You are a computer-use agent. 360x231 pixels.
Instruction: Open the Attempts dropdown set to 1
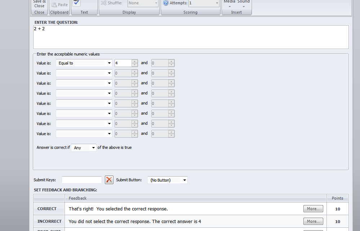(204, 3)
